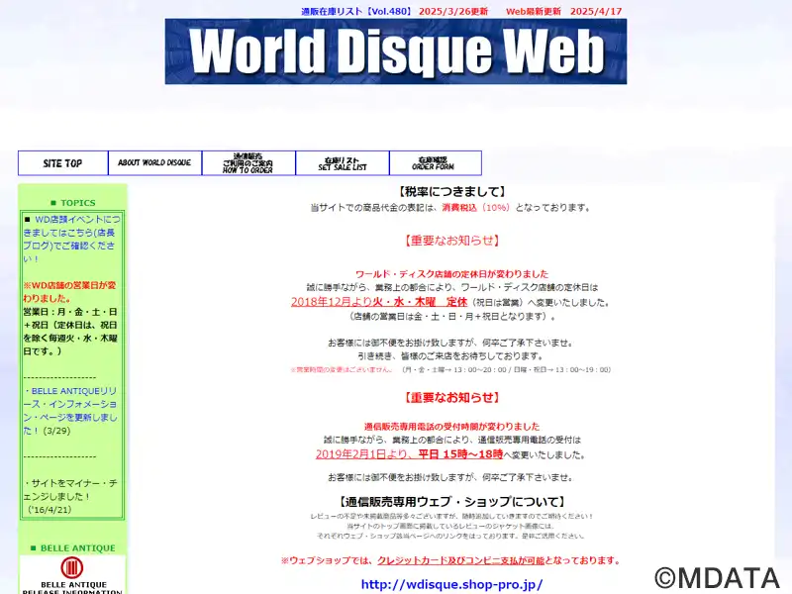Viewport: 792px width, 594px height.
Task: Click the BELLE ANTIQUE sidebar heading
Action: click(73, 548)
